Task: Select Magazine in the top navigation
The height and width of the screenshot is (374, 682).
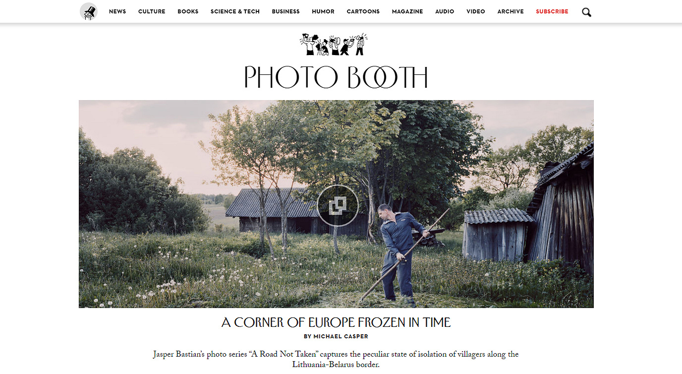Action: 407,11
